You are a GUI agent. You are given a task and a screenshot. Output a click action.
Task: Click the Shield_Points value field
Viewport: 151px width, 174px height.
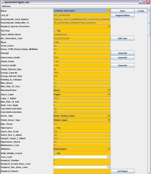tap(82, 62)
